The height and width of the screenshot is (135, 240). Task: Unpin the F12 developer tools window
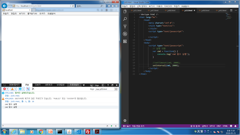(x=112, y=85)
